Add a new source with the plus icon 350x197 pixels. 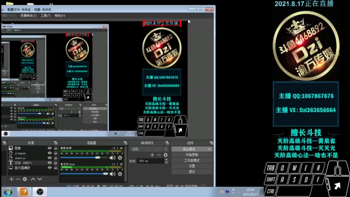(11, 179)
